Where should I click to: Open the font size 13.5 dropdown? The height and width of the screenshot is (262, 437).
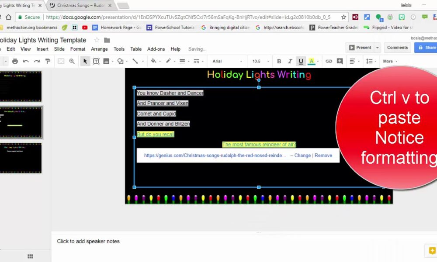point(260,61)
